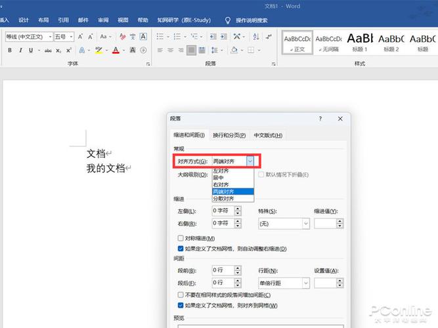Align text left in ribbon
438x328 pixels.
coord(160,51)
